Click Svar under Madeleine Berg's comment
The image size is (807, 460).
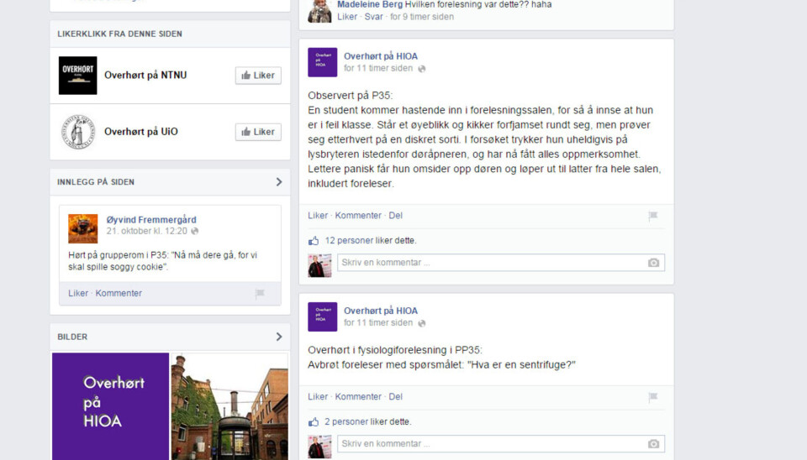pyautogui.click(x=373, y=16)
